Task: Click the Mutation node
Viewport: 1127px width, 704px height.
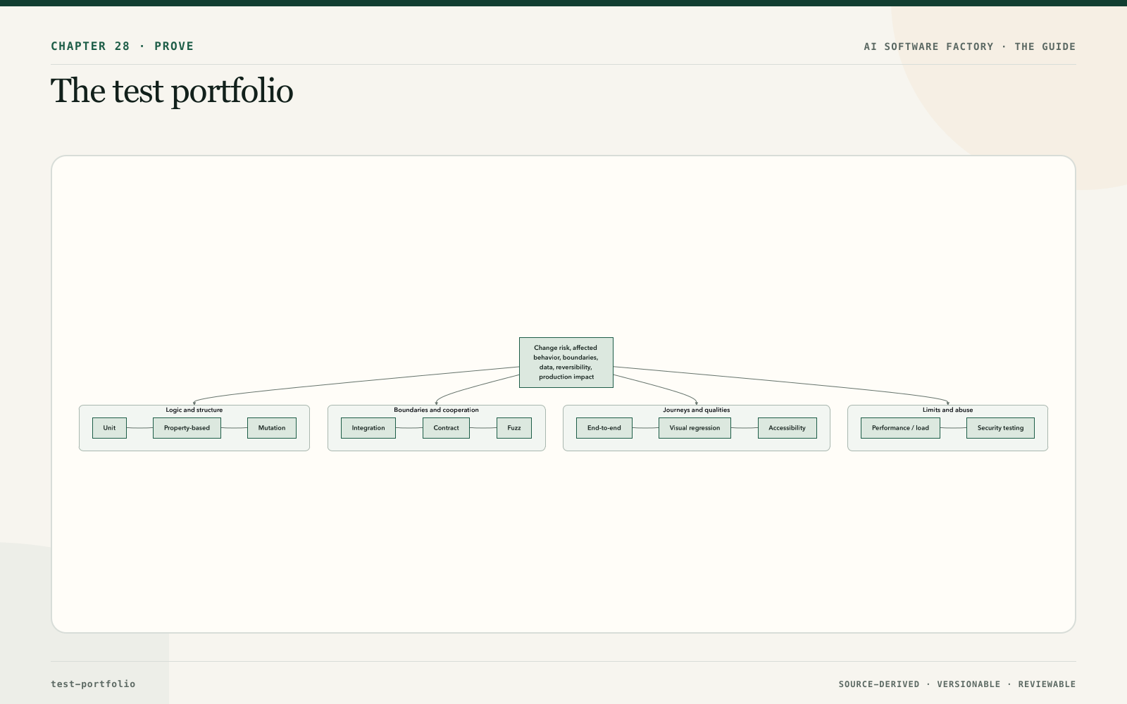Action: [x=272, y=428]
